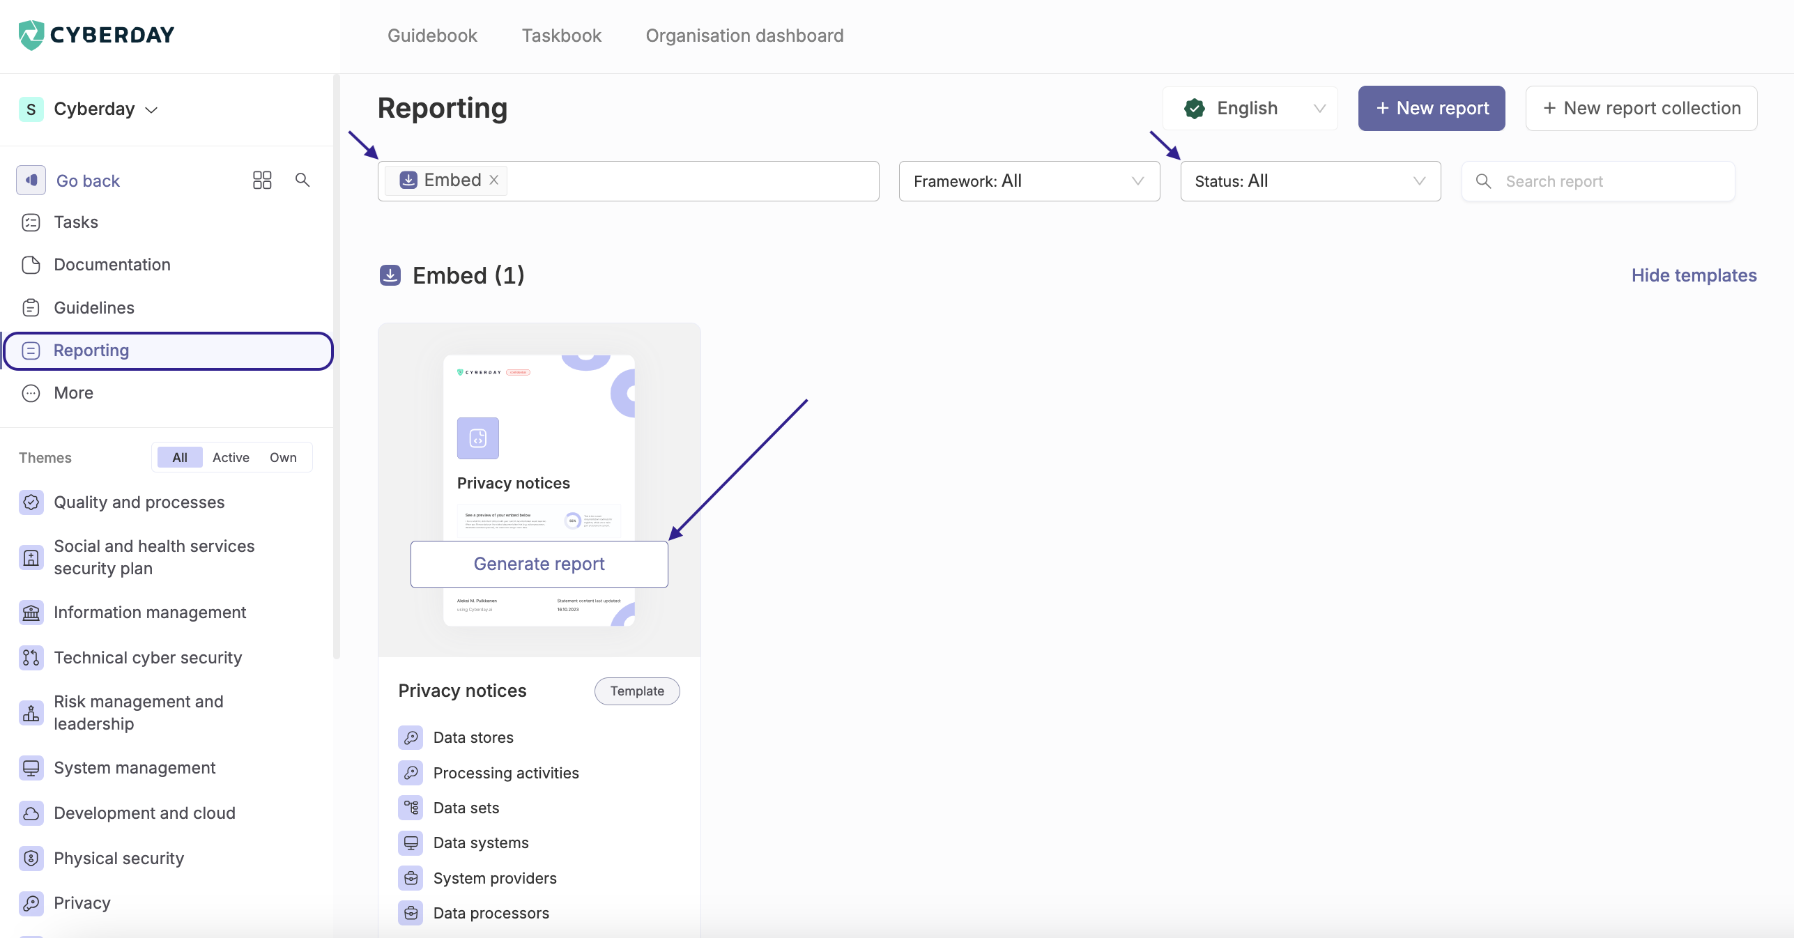Click the Go back link
Image resolution: width=1794 pixels, height=938 pixels.
point(88,180)
